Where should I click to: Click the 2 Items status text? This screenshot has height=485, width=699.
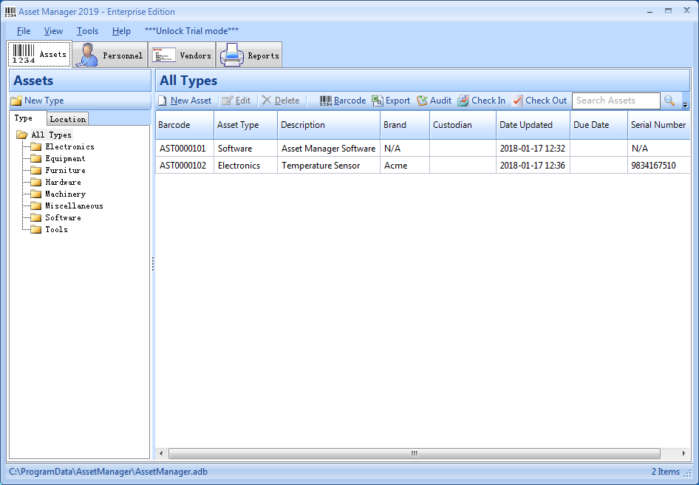click(x=666, y=472)
